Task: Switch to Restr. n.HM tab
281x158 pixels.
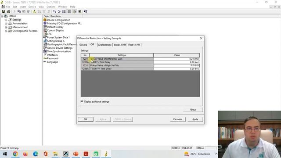Action: pyautogui.click(x=134, y=45)
